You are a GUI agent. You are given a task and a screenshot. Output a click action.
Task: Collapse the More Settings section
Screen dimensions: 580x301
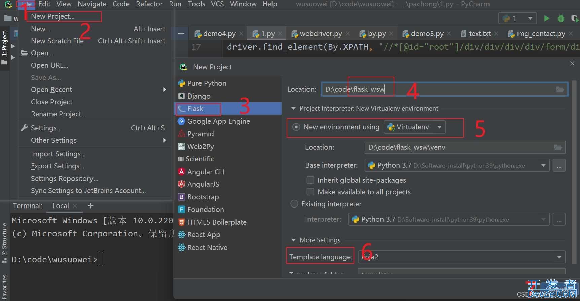293,240
